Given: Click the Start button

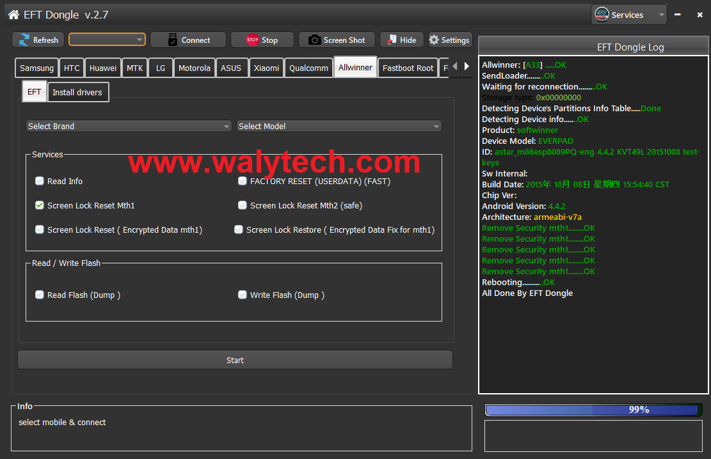Looking at the screenshot, I should [x=235, y=360].
